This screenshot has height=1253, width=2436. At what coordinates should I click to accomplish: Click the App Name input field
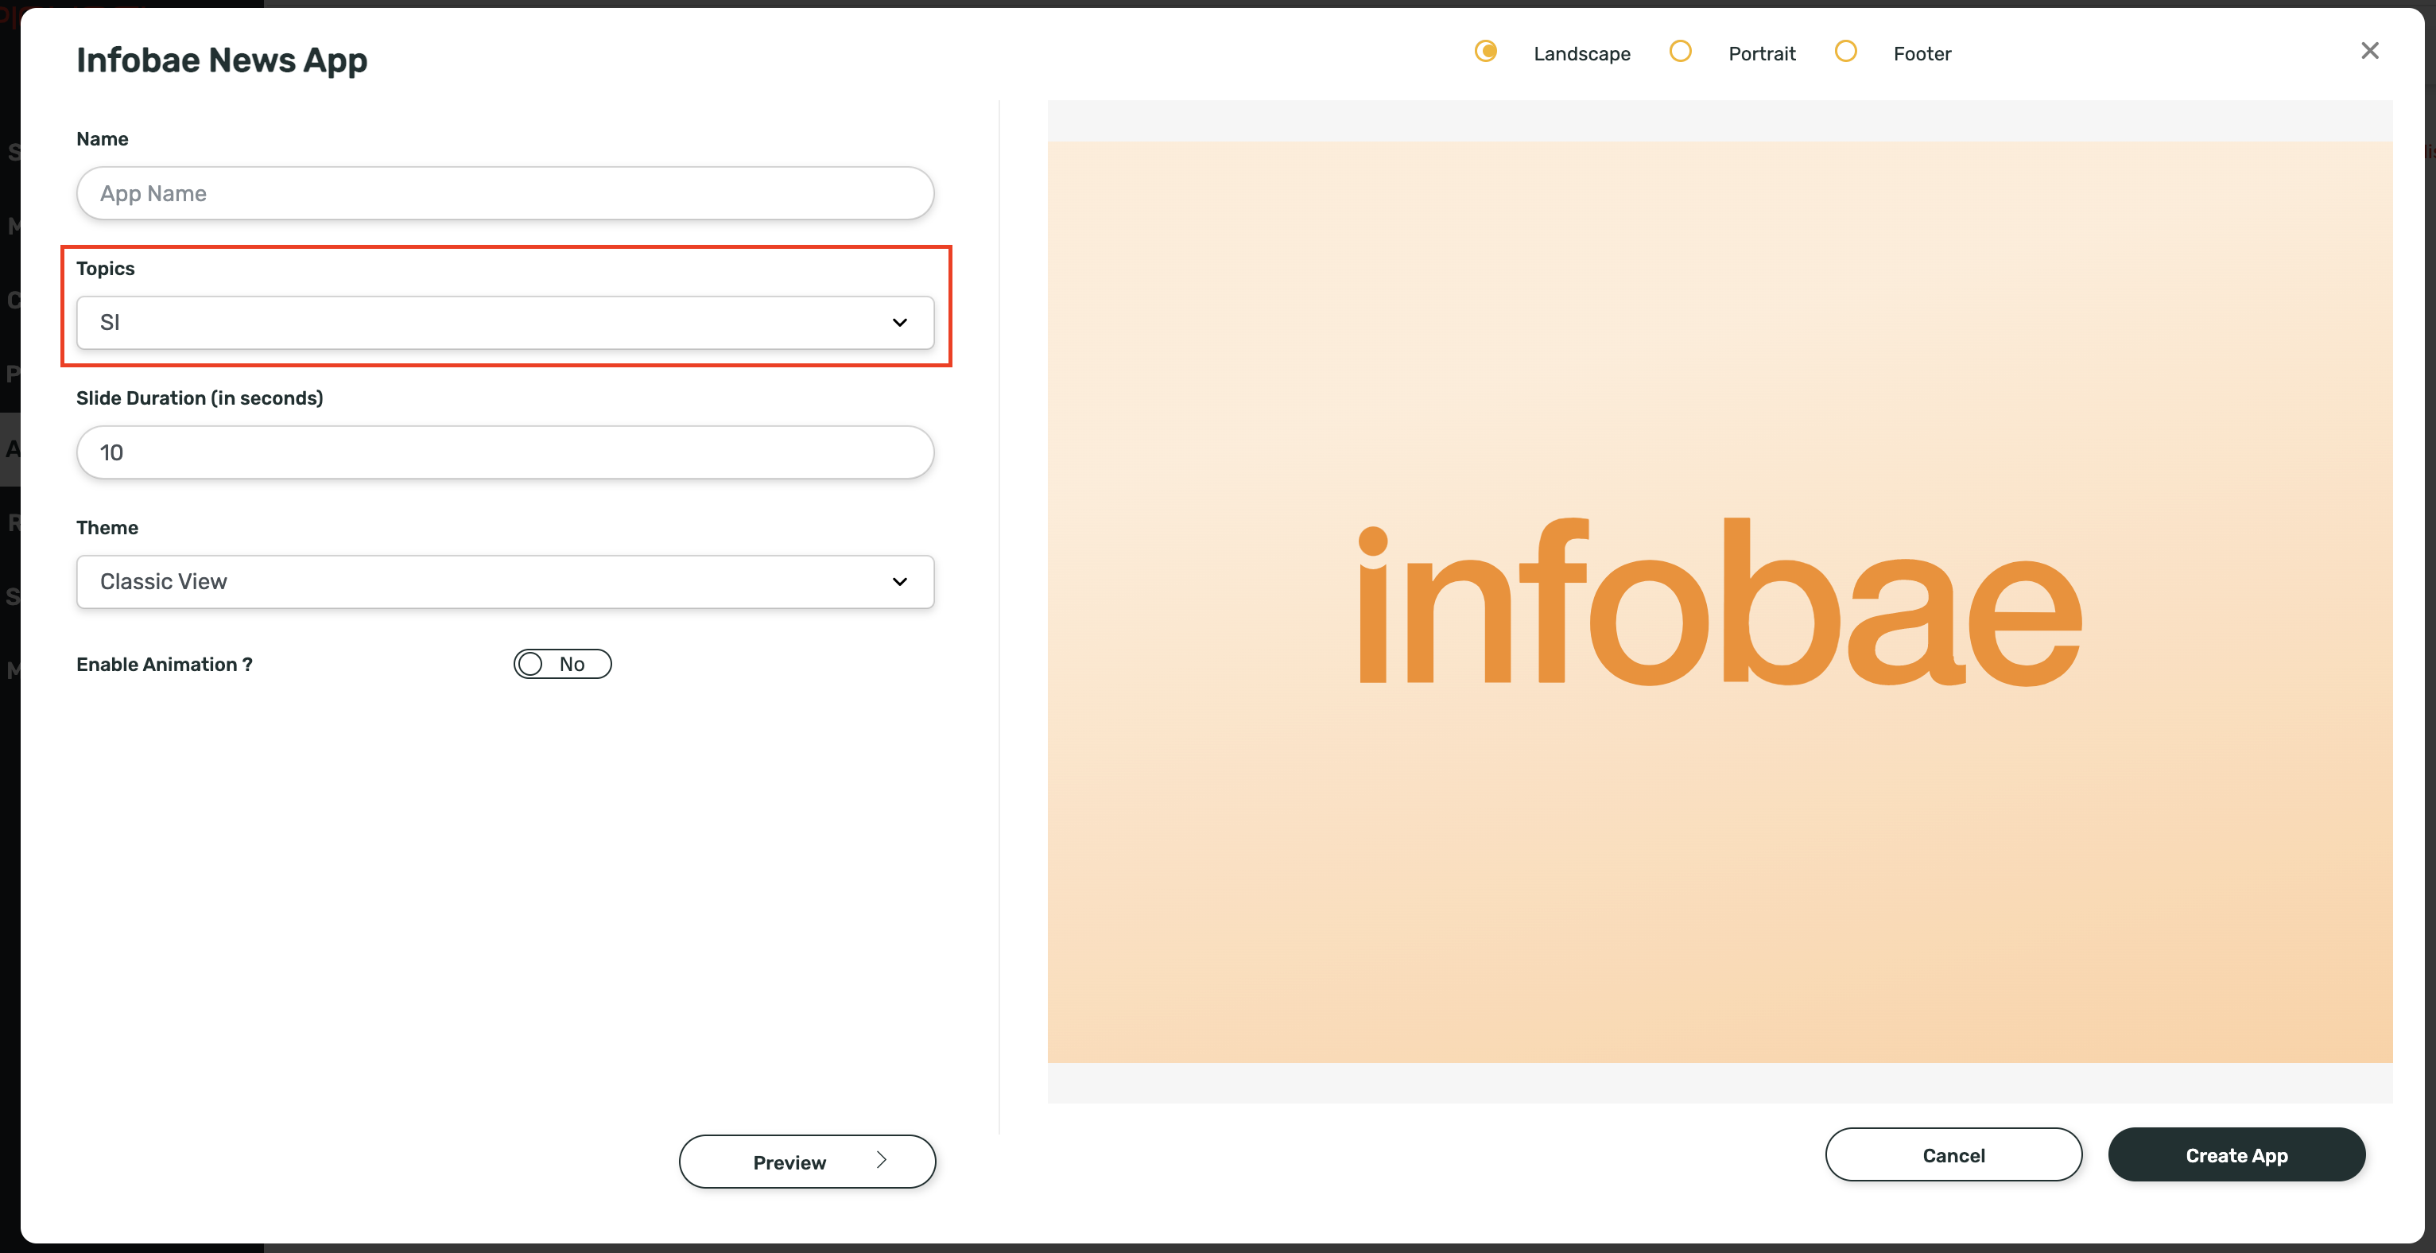[x=505, y=194]
